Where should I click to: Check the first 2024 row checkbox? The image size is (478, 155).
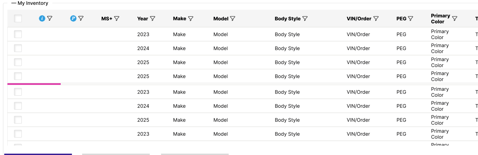coord(18,48)
